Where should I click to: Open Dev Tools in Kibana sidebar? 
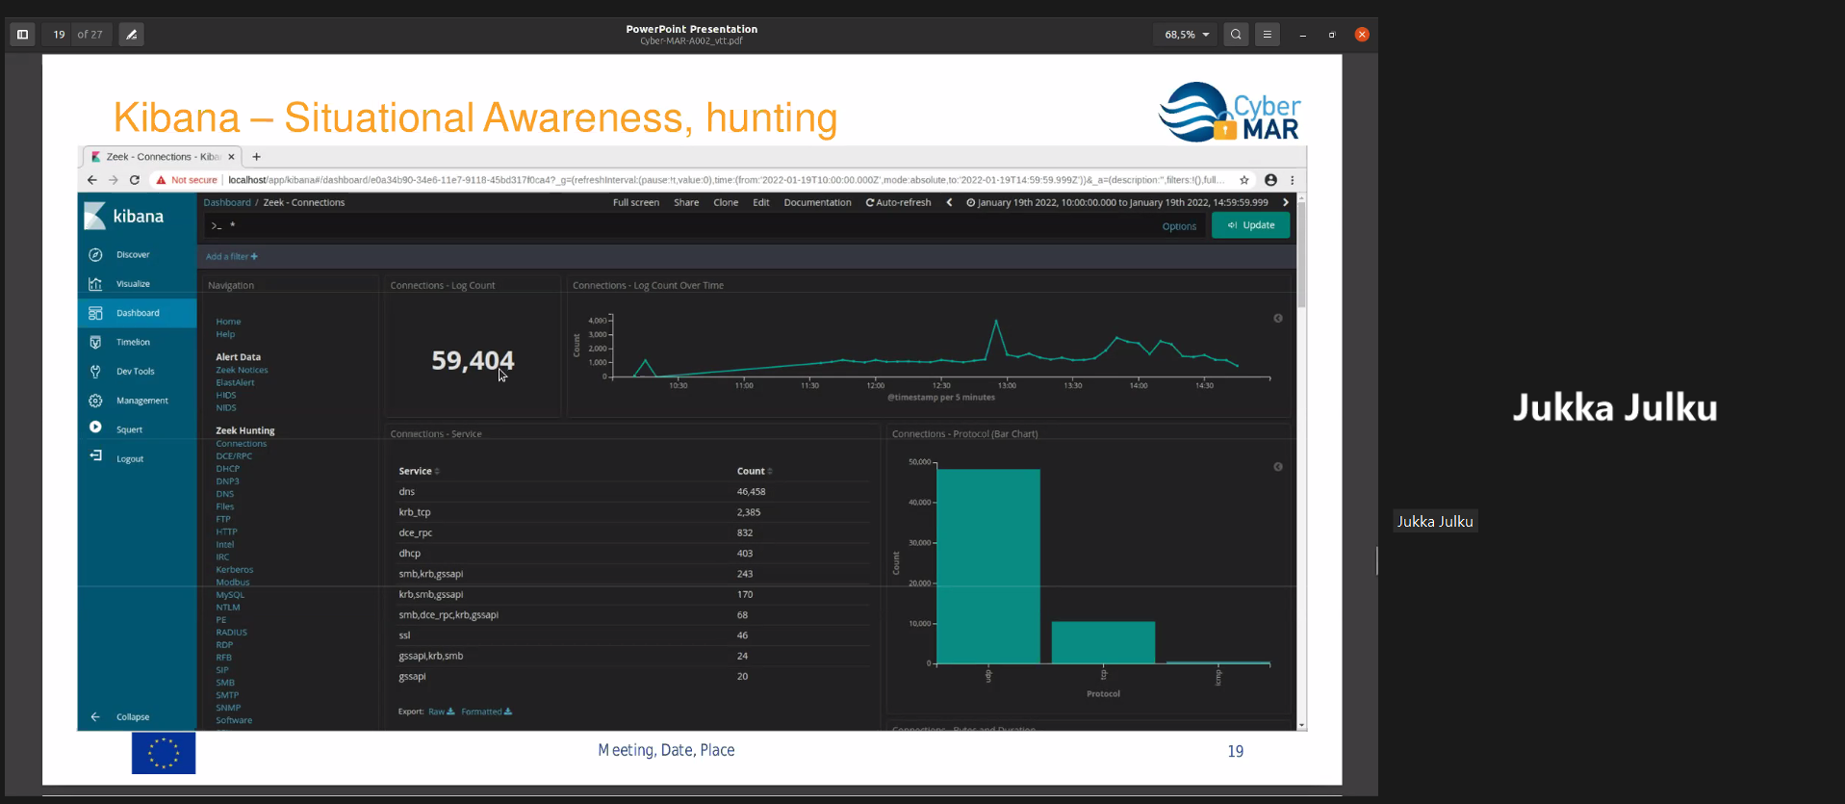click(x=135, y=372)
